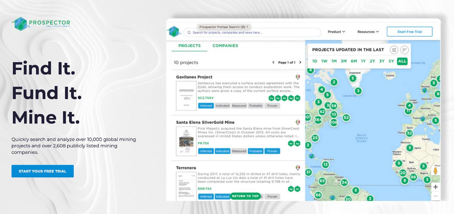Expand the Product dropdown menu

click(336, 32)
